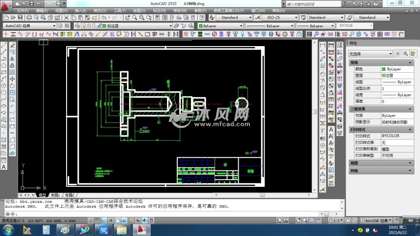
Task: Select the Move tool in modify toolbar
Action: [12, 79]
